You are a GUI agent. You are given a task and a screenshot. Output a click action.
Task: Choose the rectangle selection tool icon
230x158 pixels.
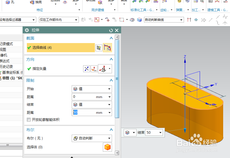(122, 20)
